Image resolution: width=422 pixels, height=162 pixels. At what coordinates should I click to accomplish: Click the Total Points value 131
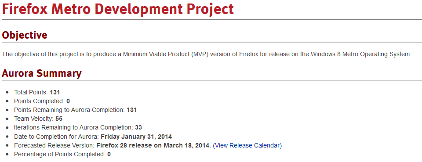(55, 92)
